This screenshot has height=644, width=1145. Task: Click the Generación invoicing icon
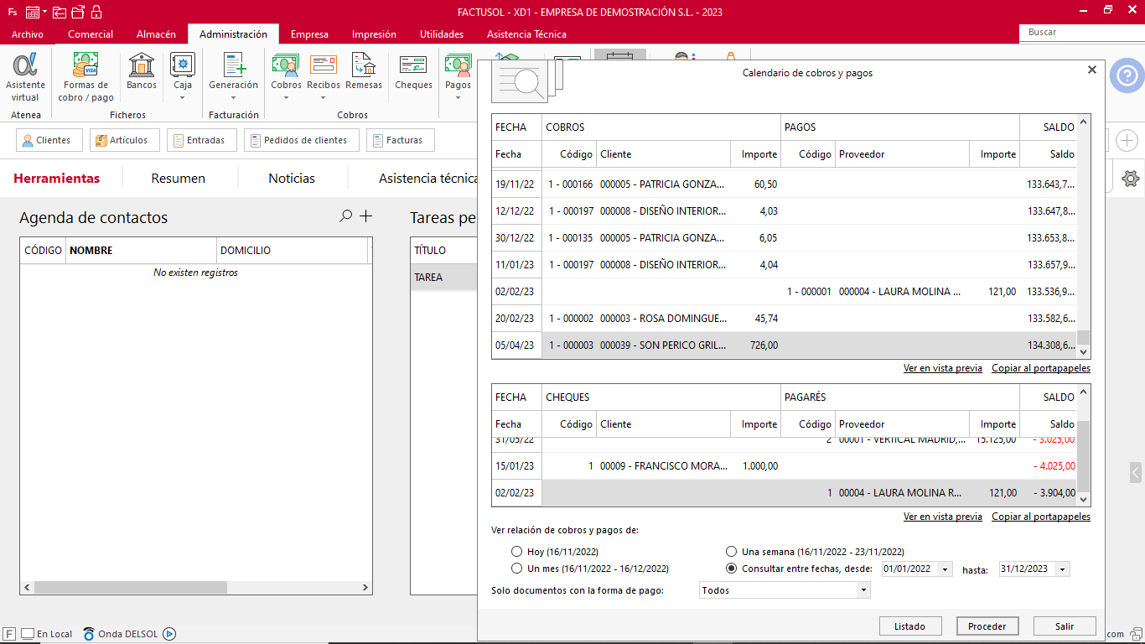click(x=233, y=73)
